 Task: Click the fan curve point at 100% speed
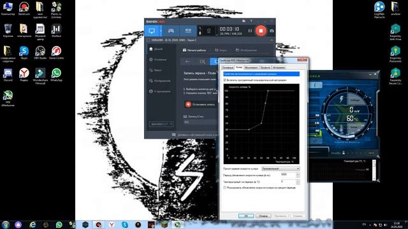(x=268, y=91)
